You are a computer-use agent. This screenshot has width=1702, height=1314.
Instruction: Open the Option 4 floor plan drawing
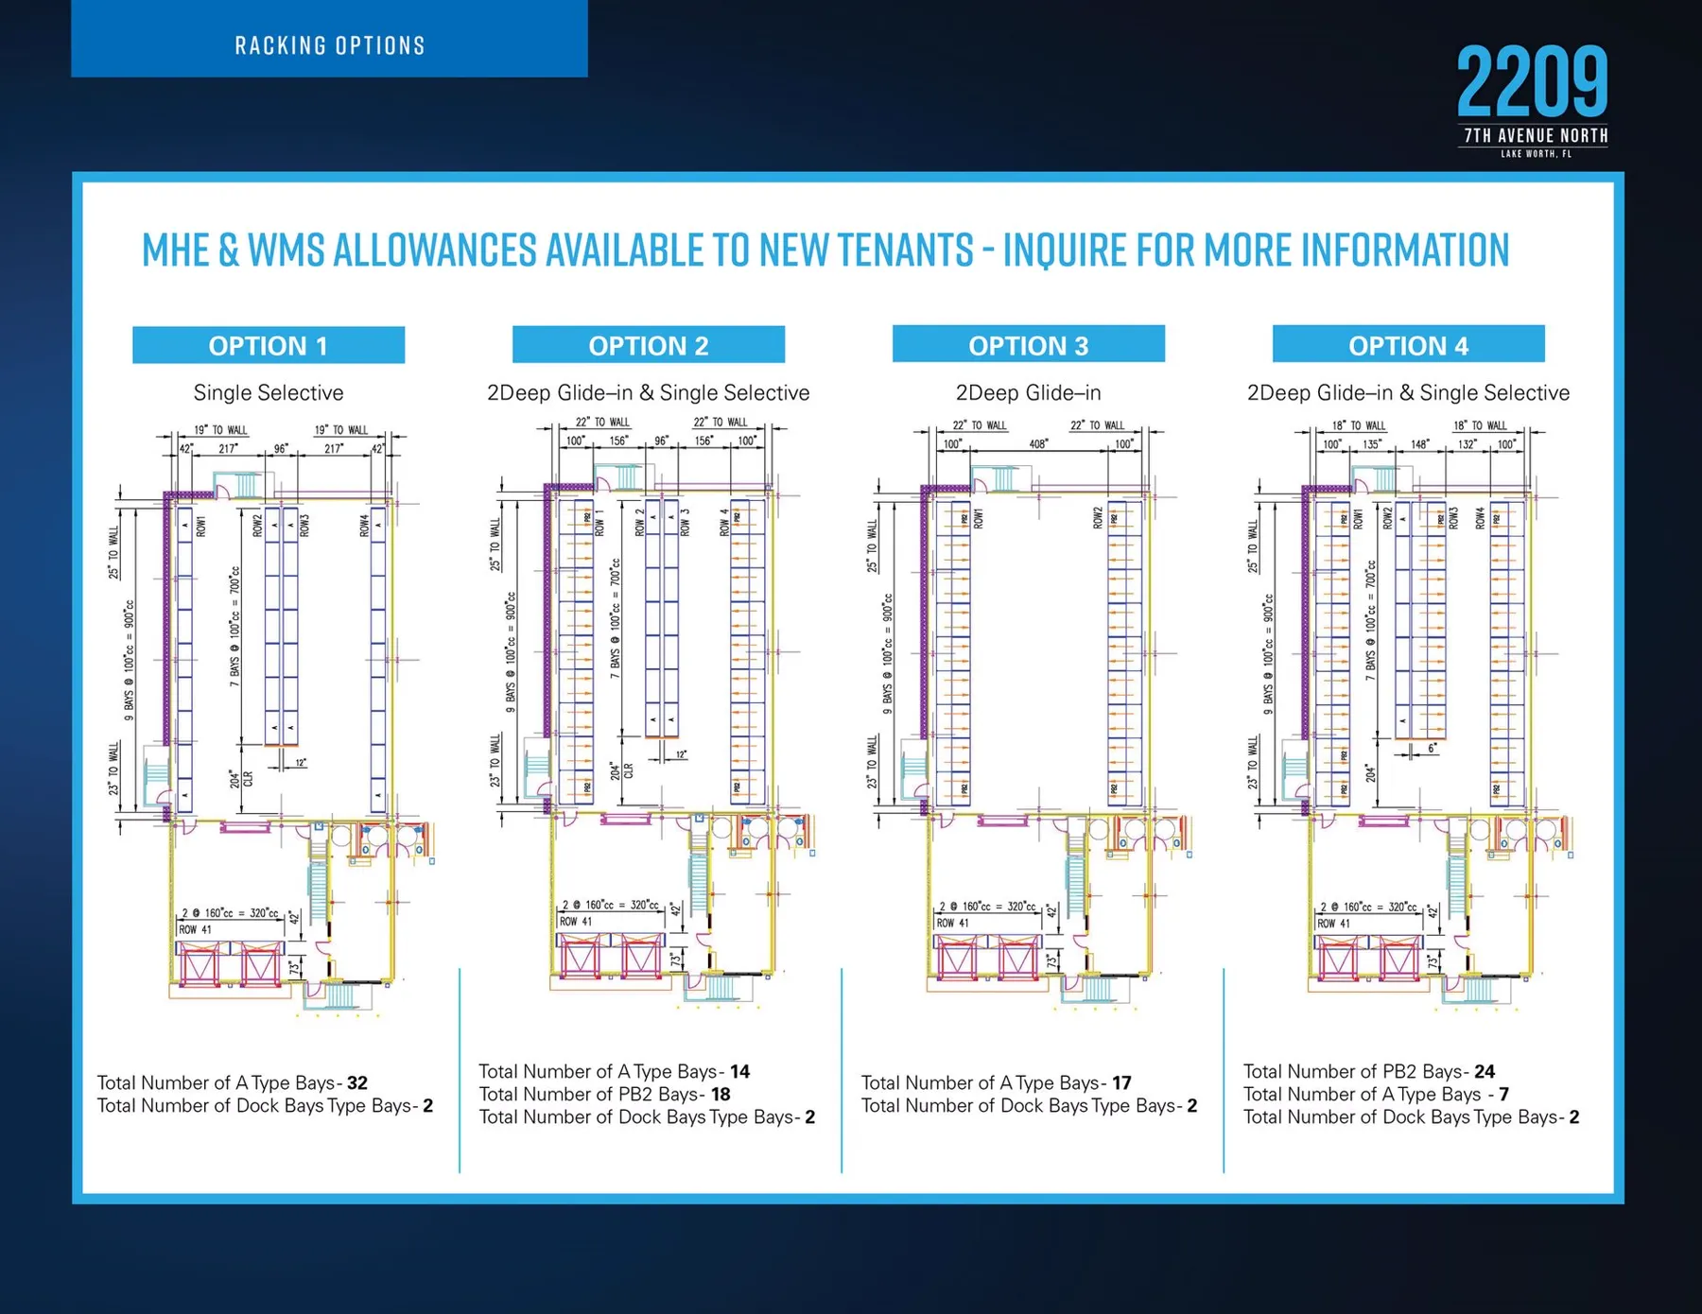pyautogui.click(x=1411, y=716)
